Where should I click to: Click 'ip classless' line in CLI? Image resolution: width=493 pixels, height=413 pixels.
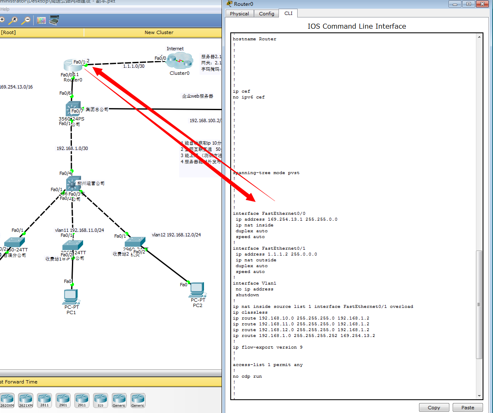point(250,312)
